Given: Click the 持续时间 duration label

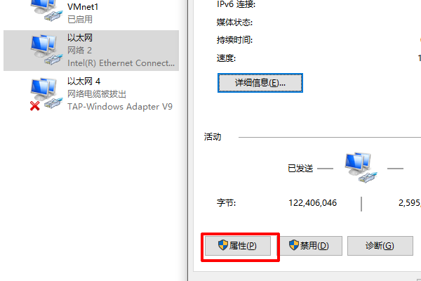Looking at the screenshot, I should (234, 40).
